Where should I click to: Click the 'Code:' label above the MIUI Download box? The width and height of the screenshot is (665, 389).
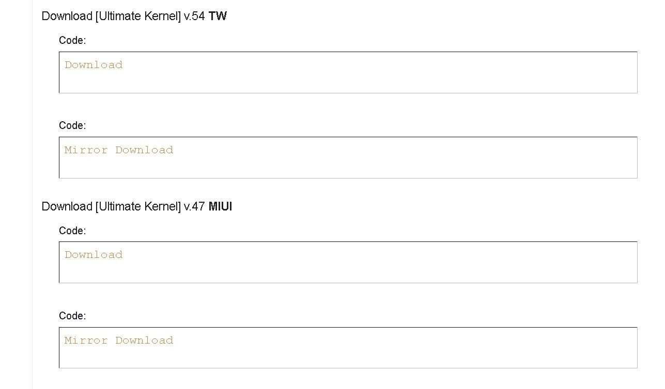pos(72,231)
